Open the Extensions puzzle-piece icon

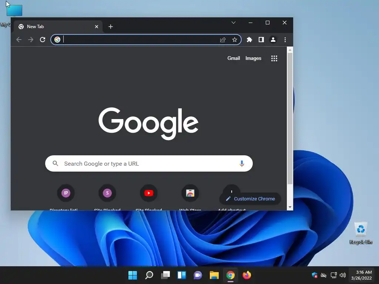pyautogui.click(x=249, y=40)
